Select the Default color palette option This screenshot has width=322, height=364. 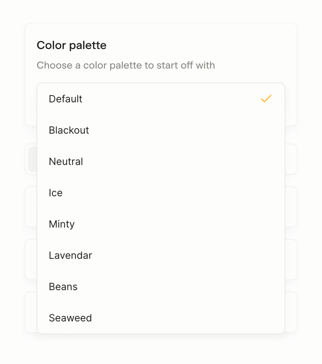(x=65, y=99)
